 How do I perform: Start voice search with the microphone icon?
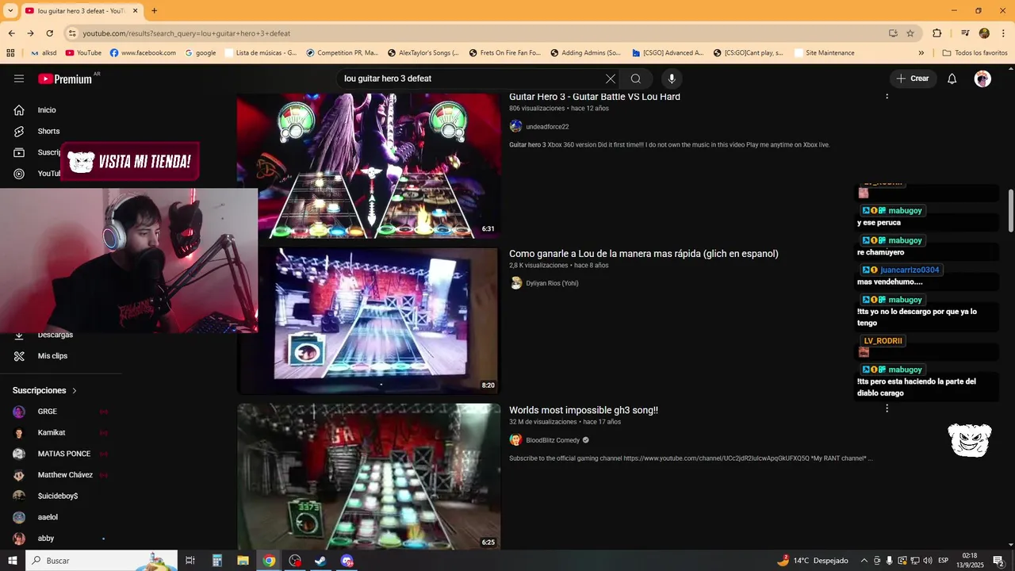672,79
